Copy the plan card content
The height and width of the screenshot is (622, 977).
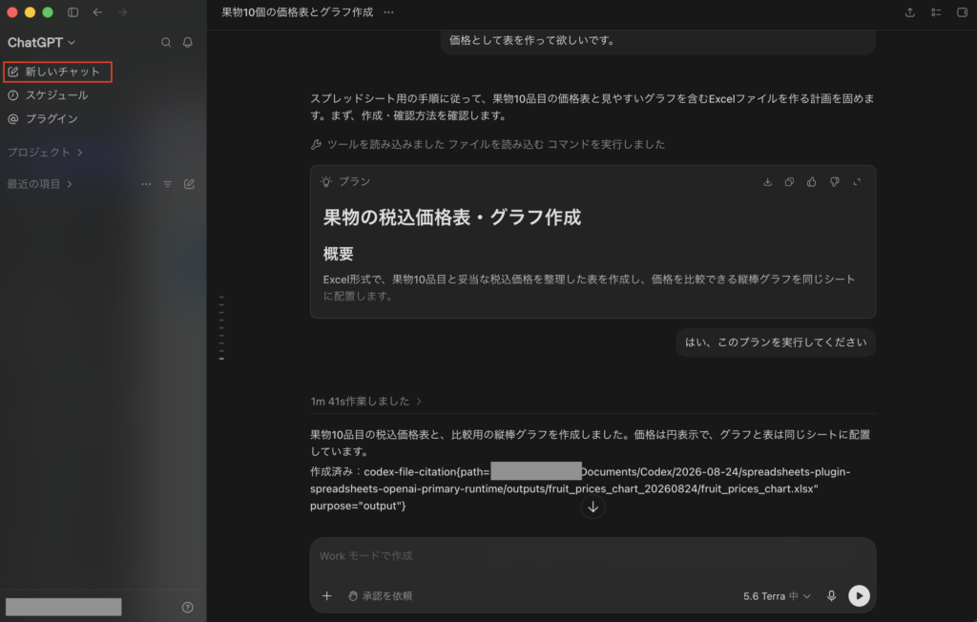coord(789,182)
